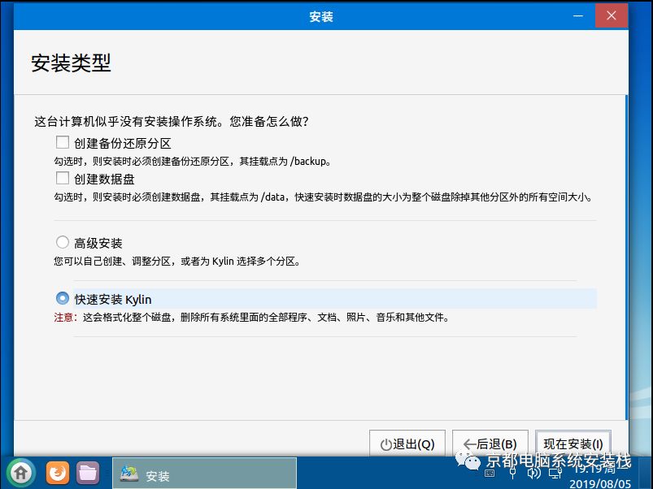Click the keyboard tray icon

490,474
